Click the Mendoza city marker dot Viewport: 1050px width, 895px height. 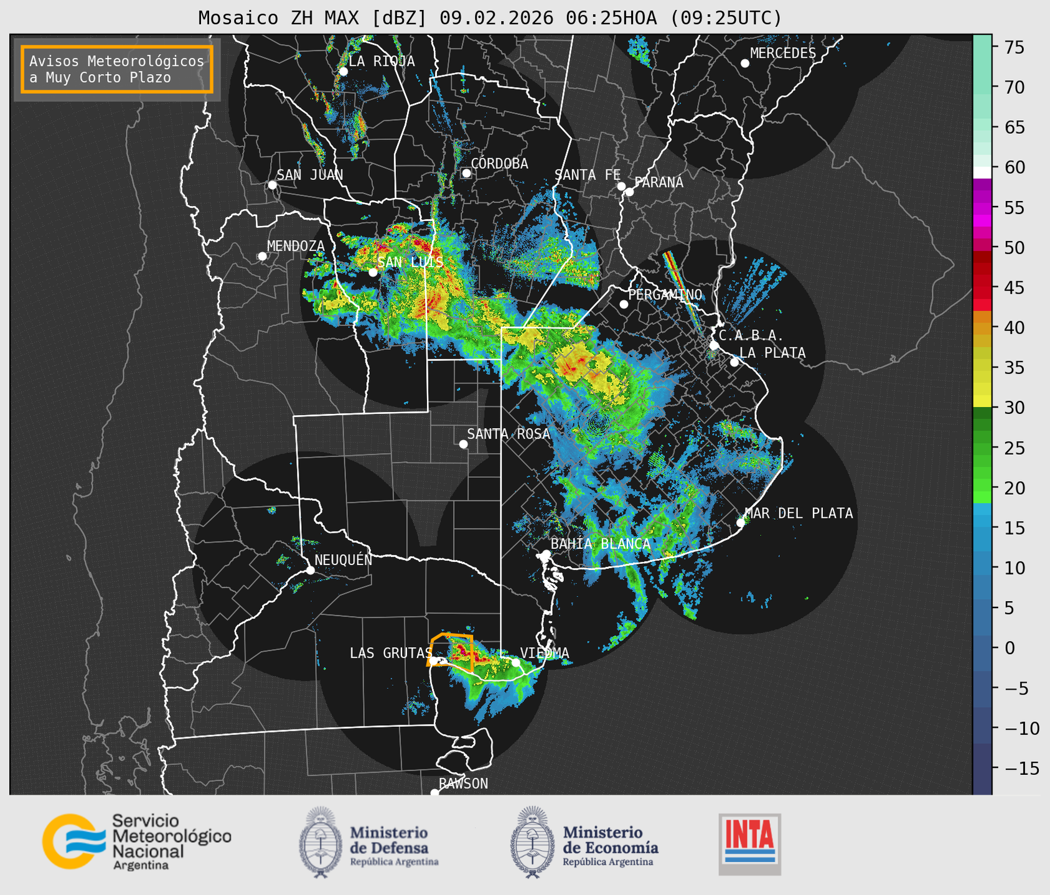(x=262, y=256)
